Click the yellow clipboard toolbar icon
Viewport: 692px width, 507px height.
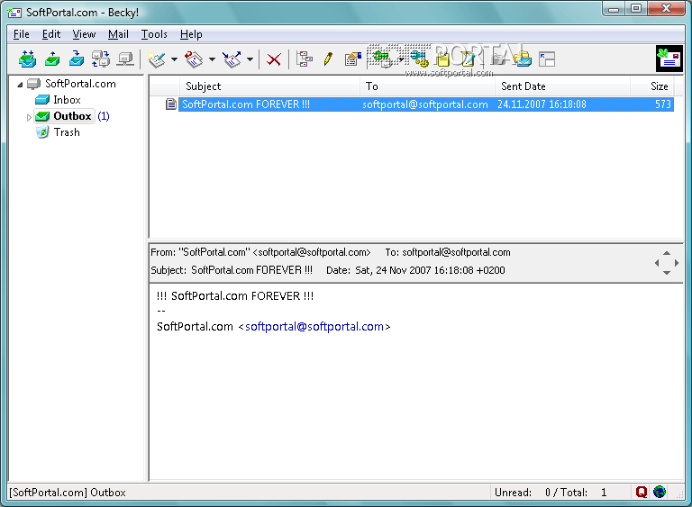click(x=442, y=59)
